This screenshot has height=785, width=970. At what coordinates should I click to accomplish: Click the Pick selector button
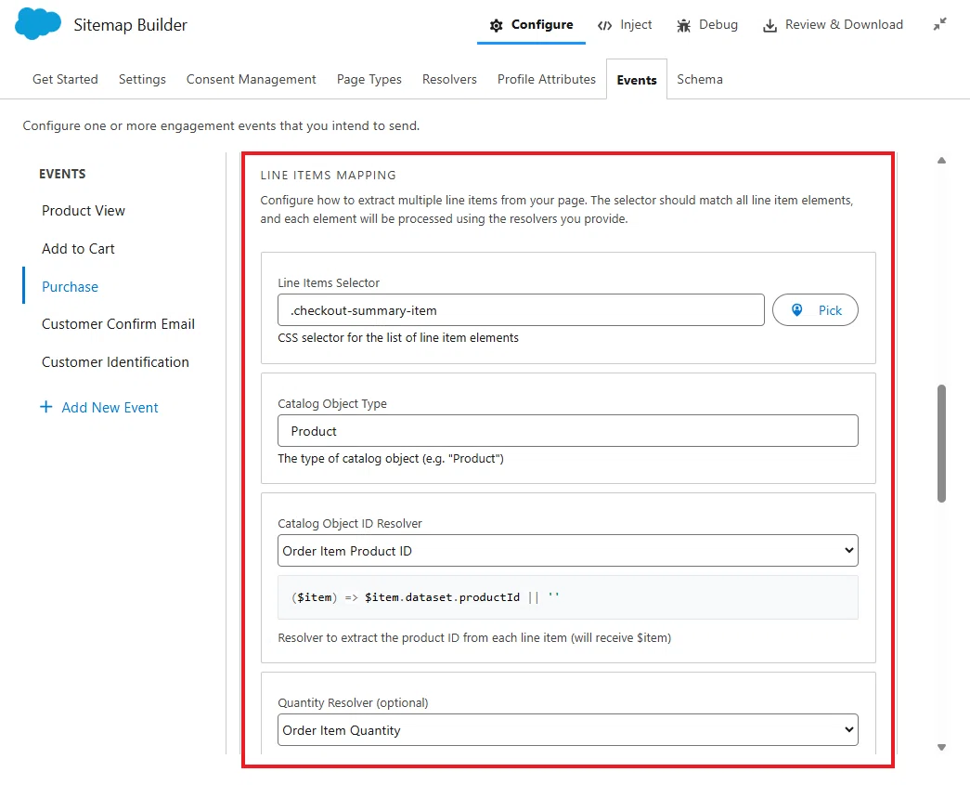point(815,309)
